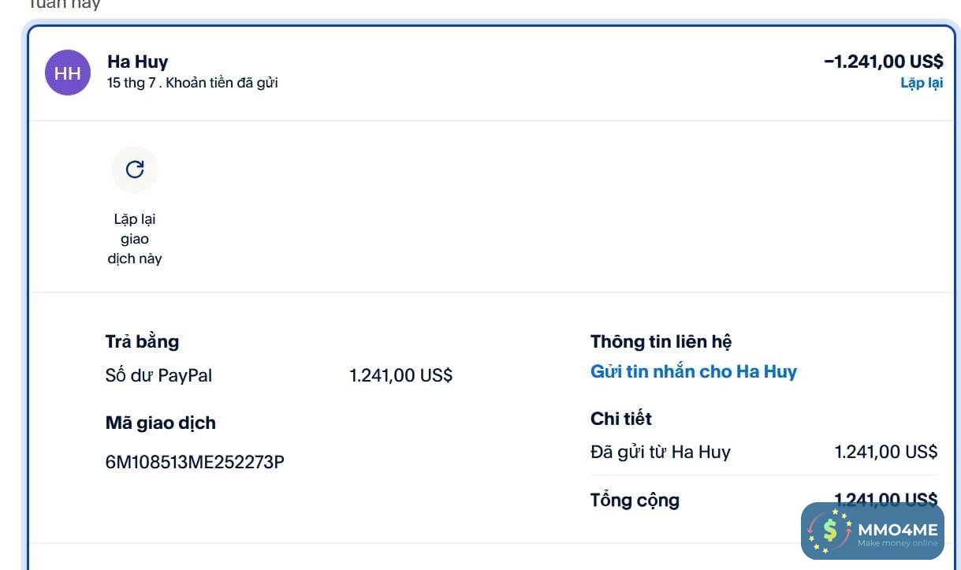Click the "15 thg 7 . Khoản tiền đã gửi" text
Screen dimensions: 961x570
192,83
